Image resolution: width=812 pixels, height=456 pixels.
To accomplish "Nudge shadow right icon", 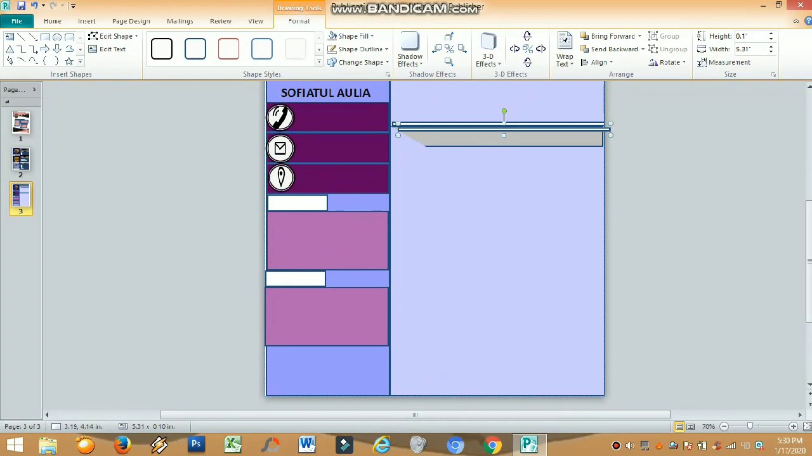I will [462, 49].
